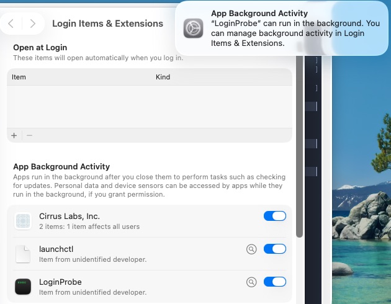This screenshot has width=391, height=304.
Task: Click the App Background Activity section heading
Action: pos(61,166)
